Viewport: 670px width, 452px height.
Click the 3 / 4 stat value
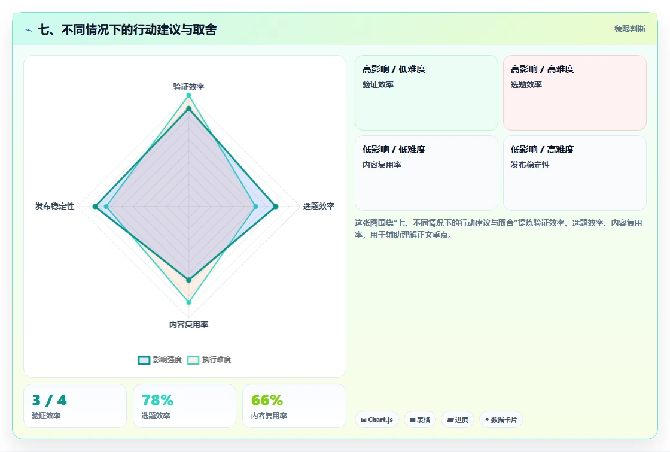[49, 401]
